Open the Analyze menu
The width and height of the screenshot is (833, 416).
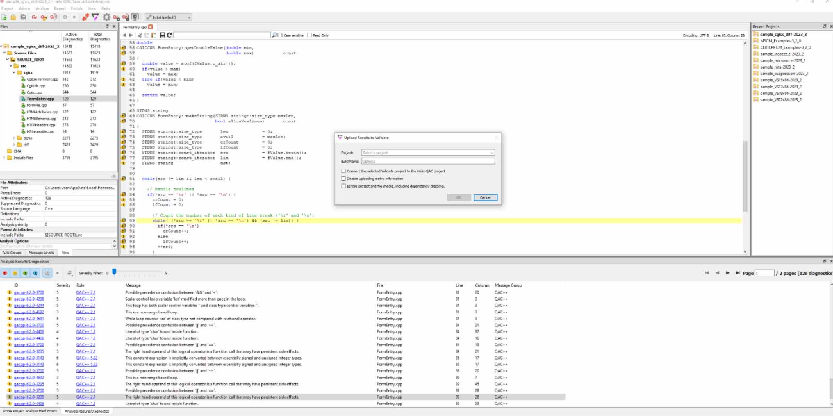tap(42, 8)
